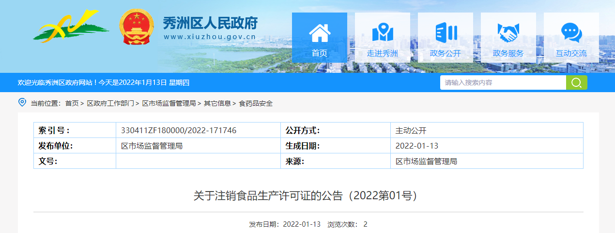Open the 互动交流 navigation tile
This screenshot has width=615, height=233.
click(571, 38)
